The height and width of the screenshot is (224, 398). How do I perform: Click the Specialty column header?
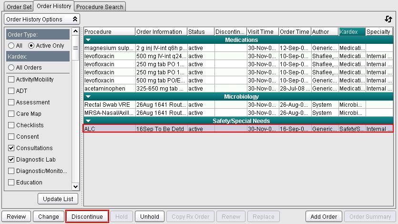click(x=379, y=32)
